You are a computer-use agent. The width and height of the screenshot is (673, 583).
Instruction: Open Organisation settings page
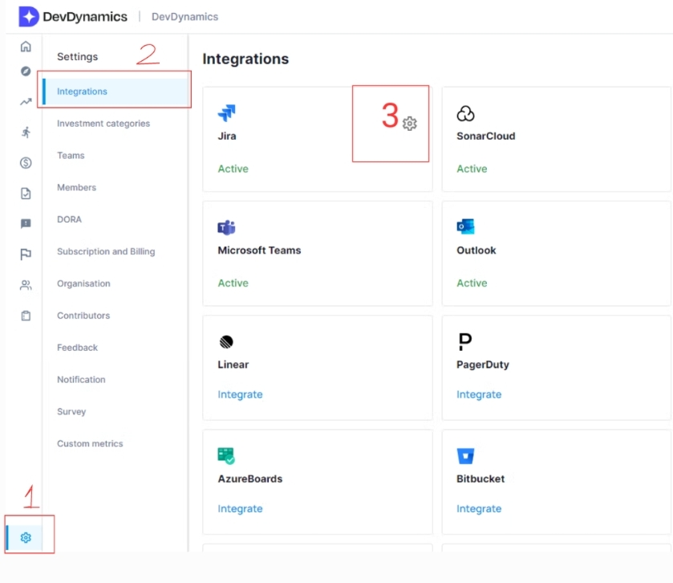tap(83, 283)
